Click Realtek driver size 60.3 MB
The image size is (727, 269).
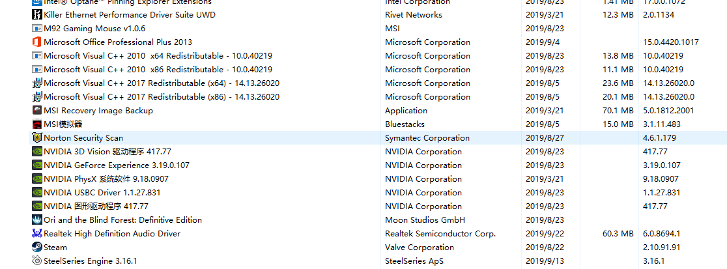618,234
